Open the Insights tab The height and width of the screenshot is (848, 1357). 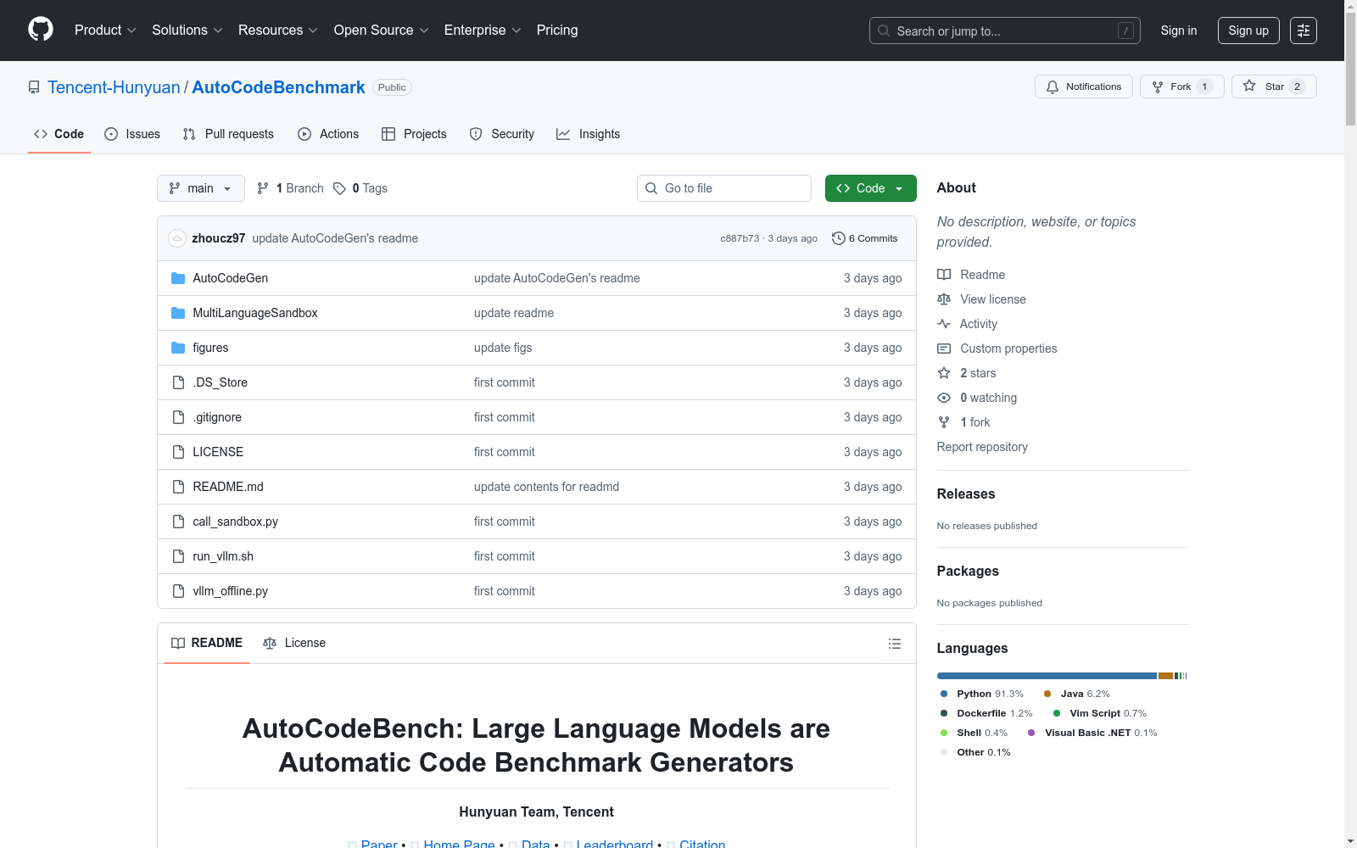[588, 134]
